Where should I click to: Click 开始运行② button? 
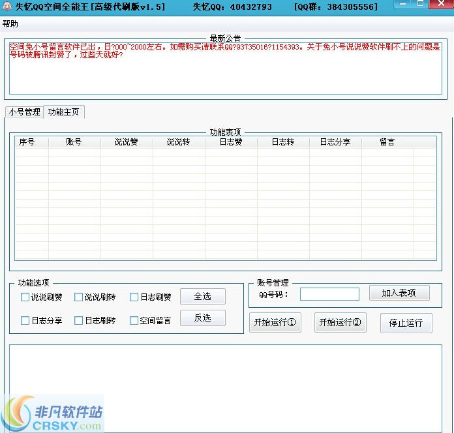(340, 322)
